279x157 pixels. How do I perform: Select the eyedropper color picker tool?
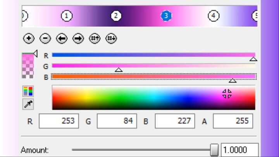coord(28,104)
